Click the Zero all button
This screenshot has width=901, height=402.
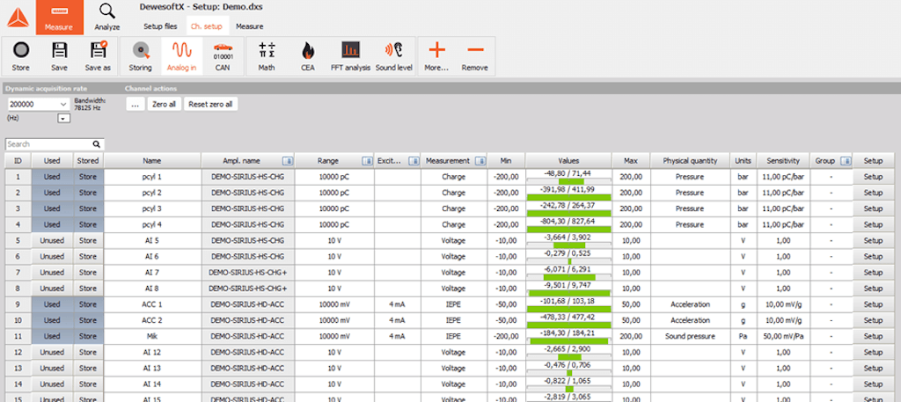(x=165, y=105)
